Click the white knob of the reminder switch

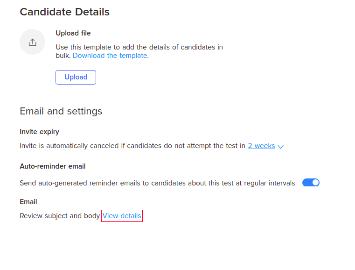point(315,183)
